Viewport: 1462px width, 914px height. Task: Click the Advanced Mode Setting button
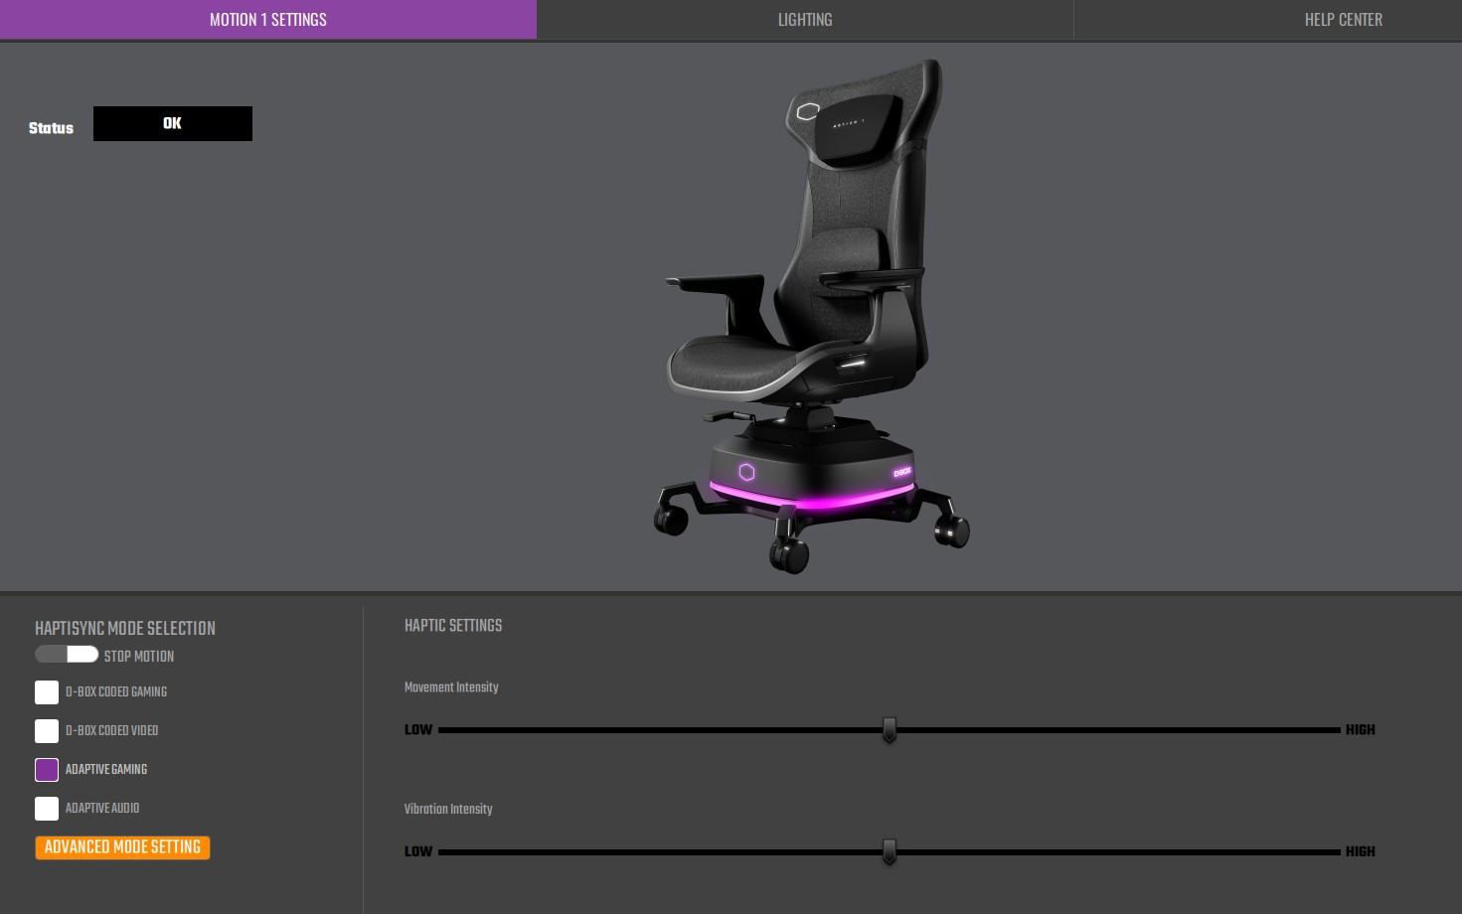point(122,847)
